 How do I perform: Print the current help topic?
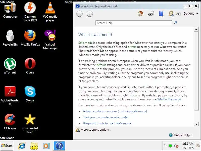point(150,14)
